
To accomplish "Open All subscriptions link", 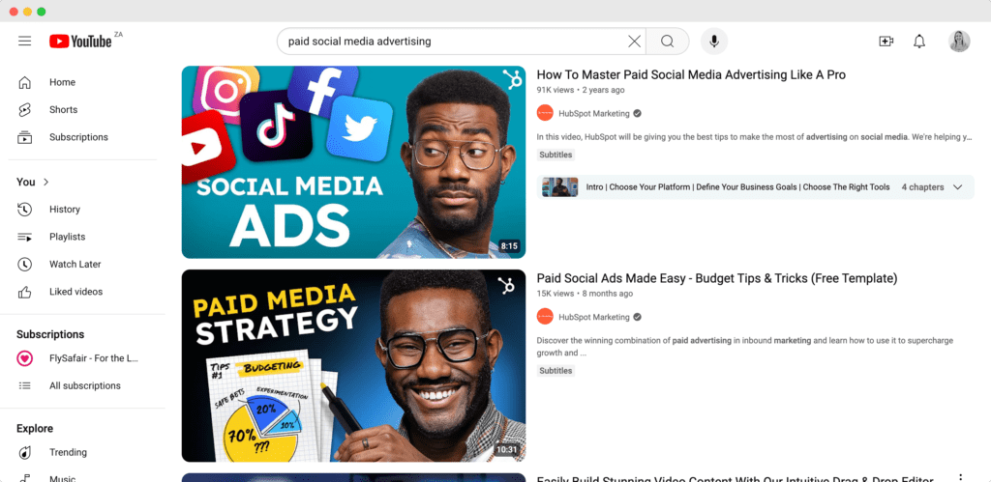I will (x=83, y=385).
